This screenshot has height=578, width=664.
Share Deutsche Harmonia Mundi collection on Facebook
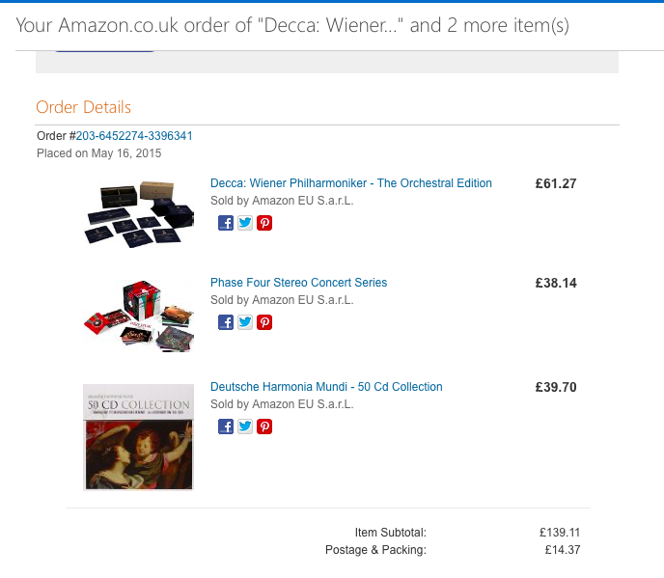(x=226, y=427)
